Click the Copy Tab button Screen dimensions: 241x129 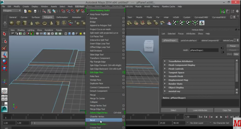(x=227, y=110)
